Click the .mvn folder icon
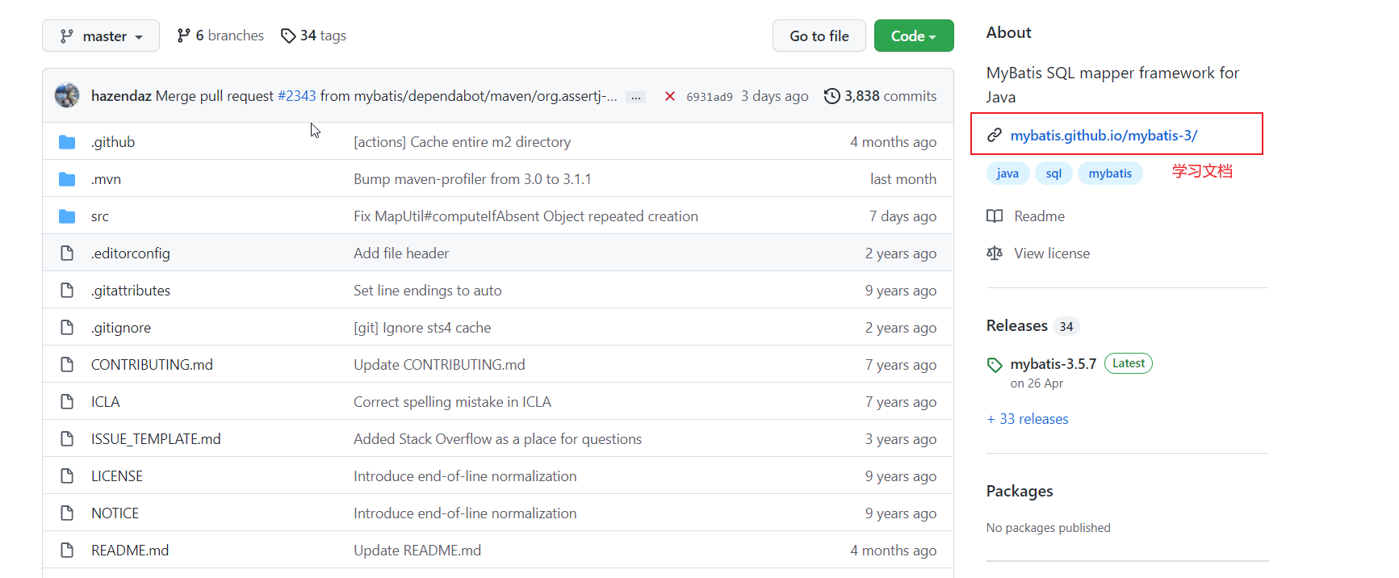 tap(67, 179)
